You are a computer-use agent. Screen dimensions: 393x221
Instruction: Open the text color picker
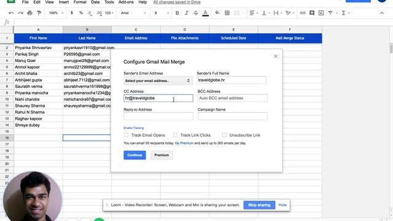205,13
